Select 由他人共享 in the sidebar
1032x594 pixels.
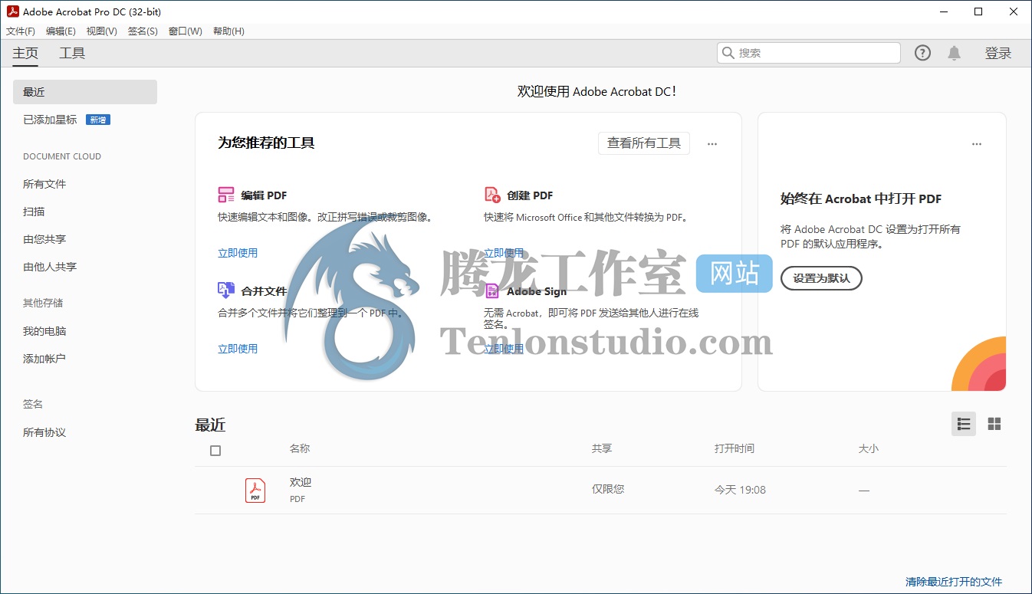click(x=50, y=267)
